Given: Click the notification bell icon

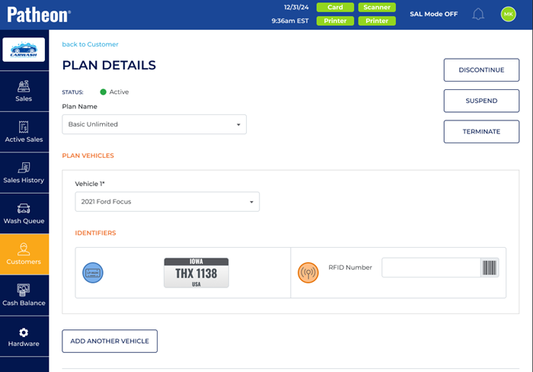Looking at the screenshot, I should (478, 14).
